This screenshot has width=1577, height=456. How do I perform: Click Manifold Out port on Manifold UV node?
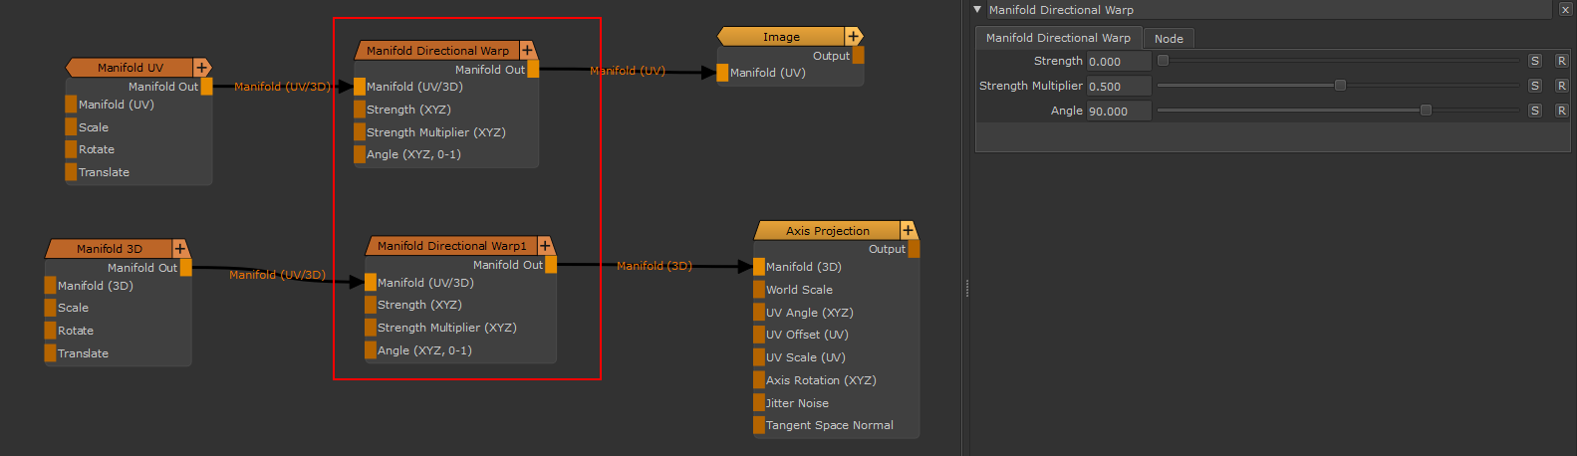[206, 87]
